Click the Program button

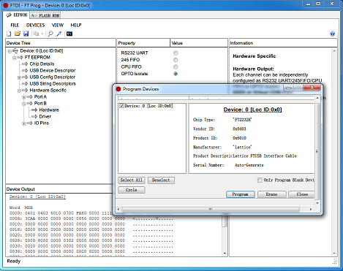pos(240,194)
